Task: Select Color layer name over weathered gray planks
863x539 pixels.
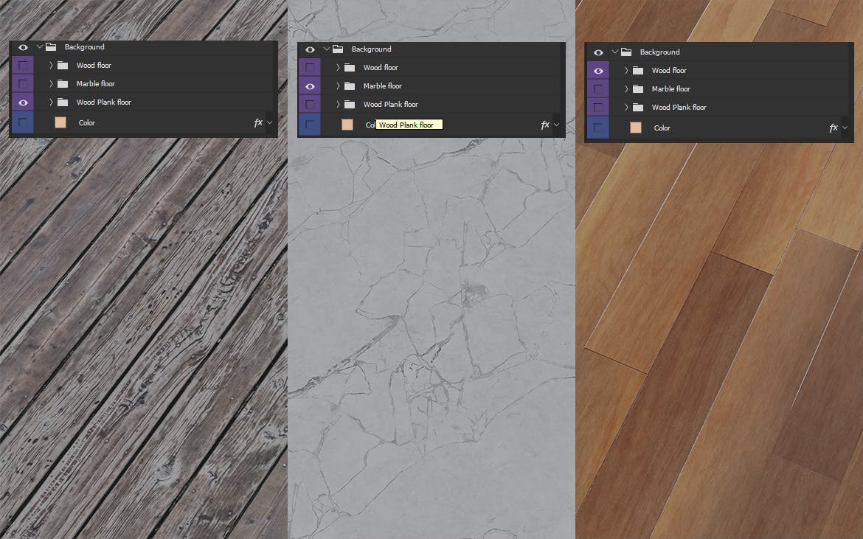Action: (87, 122)
